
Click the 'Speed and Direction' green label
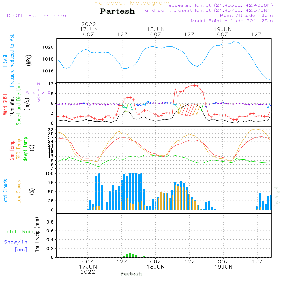[x=19, y=104]
